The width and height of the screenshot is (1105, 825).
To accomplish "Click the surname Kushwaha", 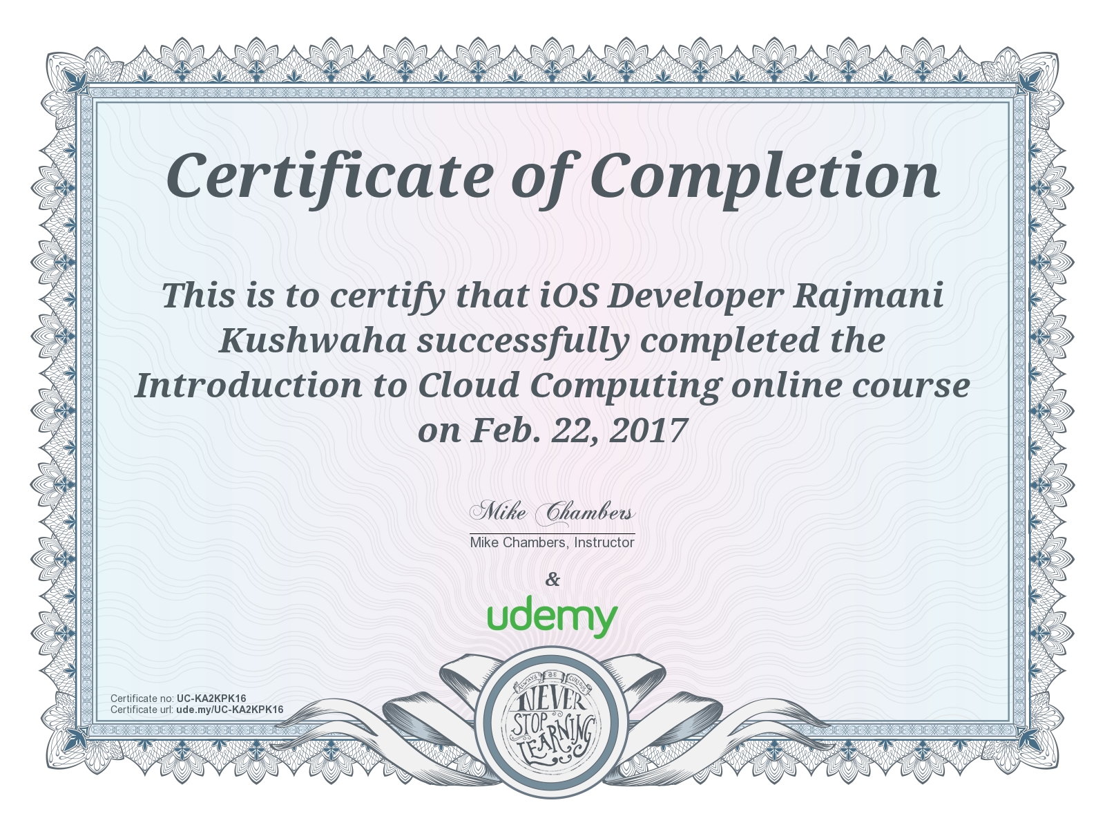I will [x=312, y=341].
